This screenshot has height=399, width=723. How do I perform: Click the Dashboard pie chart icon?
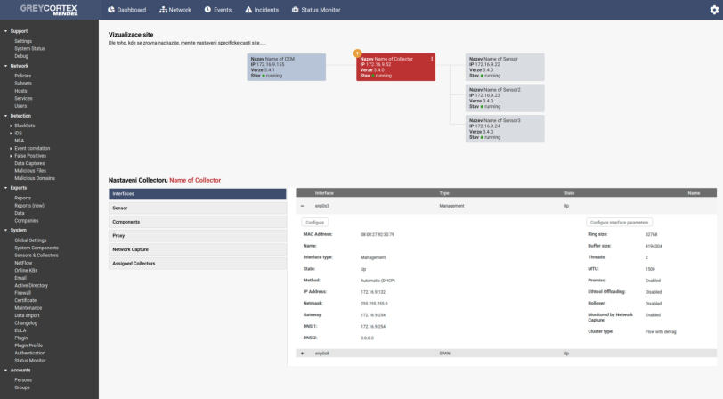pos(111,10)
